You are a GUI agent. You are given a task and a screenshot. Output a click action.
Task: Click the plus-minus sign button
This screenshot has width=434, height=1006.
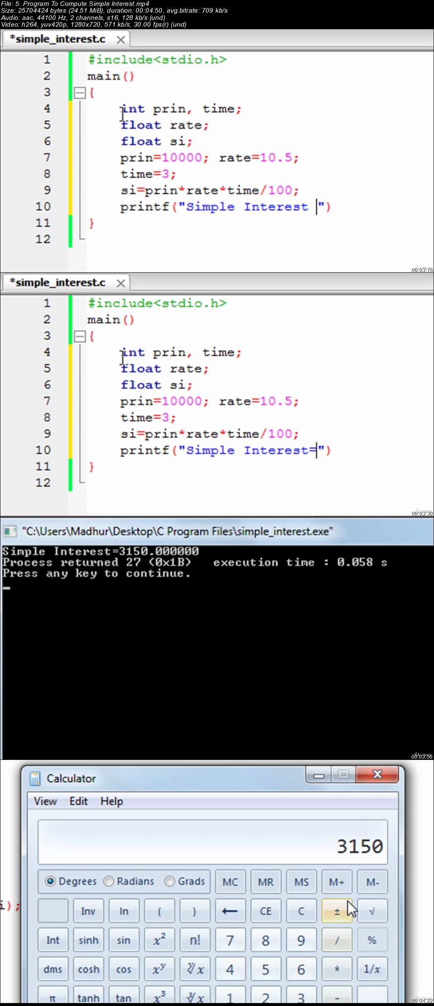point(337,911)
